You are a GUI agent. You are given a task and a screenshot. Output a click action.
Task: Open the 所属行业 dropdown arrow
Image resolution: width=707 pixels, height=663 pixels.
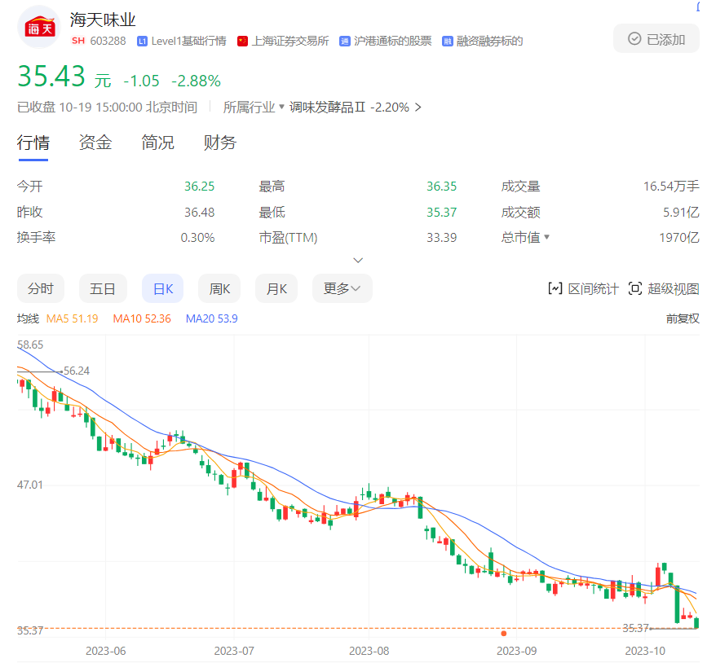[281, 107]
